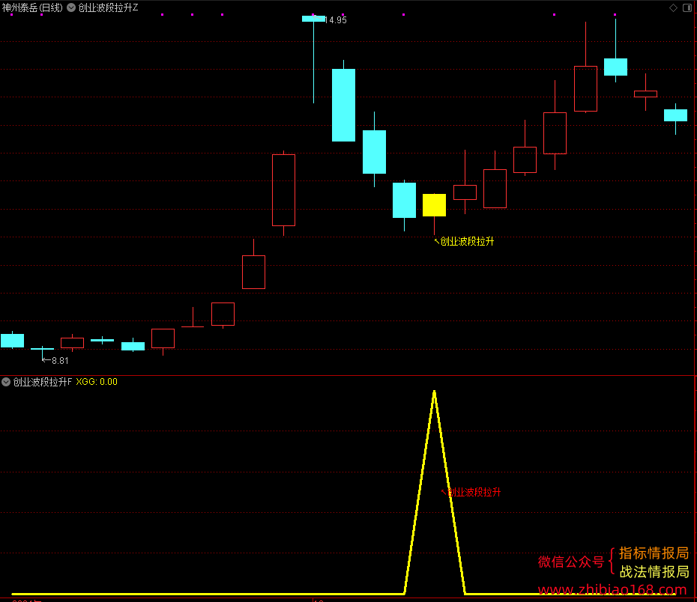Click the 14.95 high price label
The image size is (697, 602).
[x=336, y=20]
